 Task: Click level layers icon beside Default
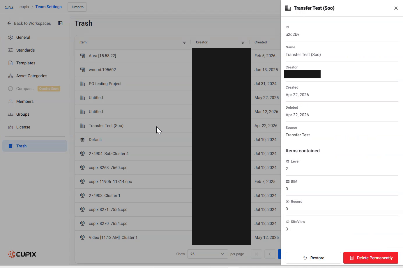(82, 140)
